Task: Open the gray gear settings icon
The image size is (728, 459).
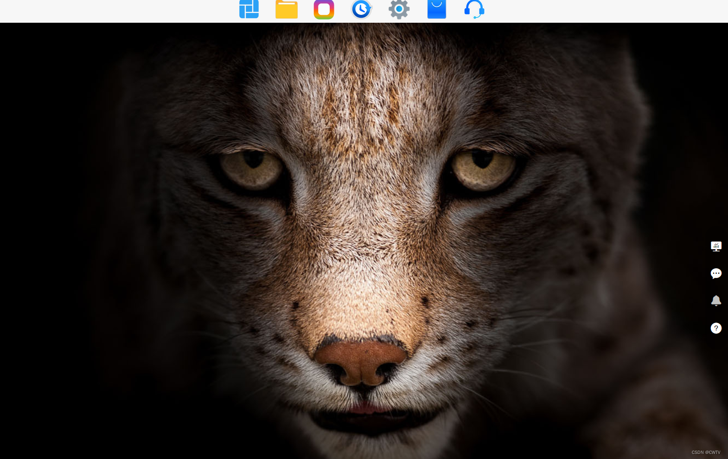Action: click(399, 9)
